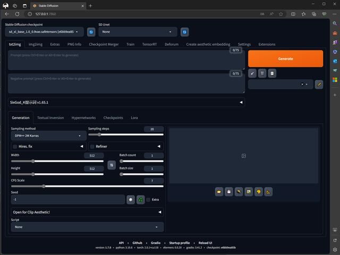This screenshot has width=340, height=255.
Task: Enable the Refiner checkbox
Action: coord(92,146)
